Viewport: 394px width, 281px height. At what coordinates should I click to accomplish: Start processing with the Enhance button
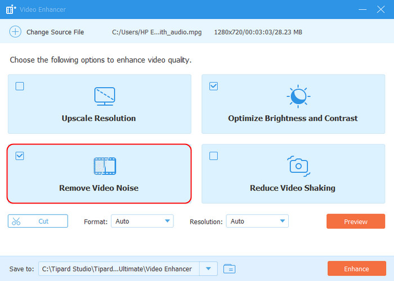click(x=356, y=269)
